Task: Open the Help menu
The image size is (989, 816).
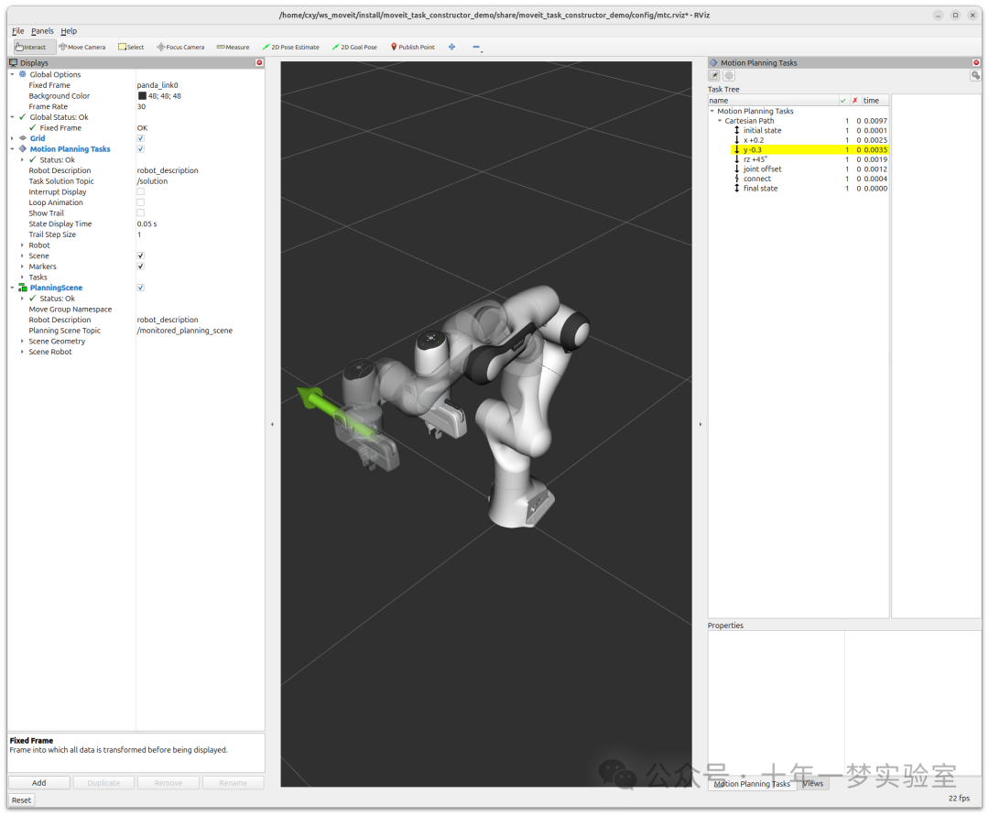Action: [x=69, y=31]
